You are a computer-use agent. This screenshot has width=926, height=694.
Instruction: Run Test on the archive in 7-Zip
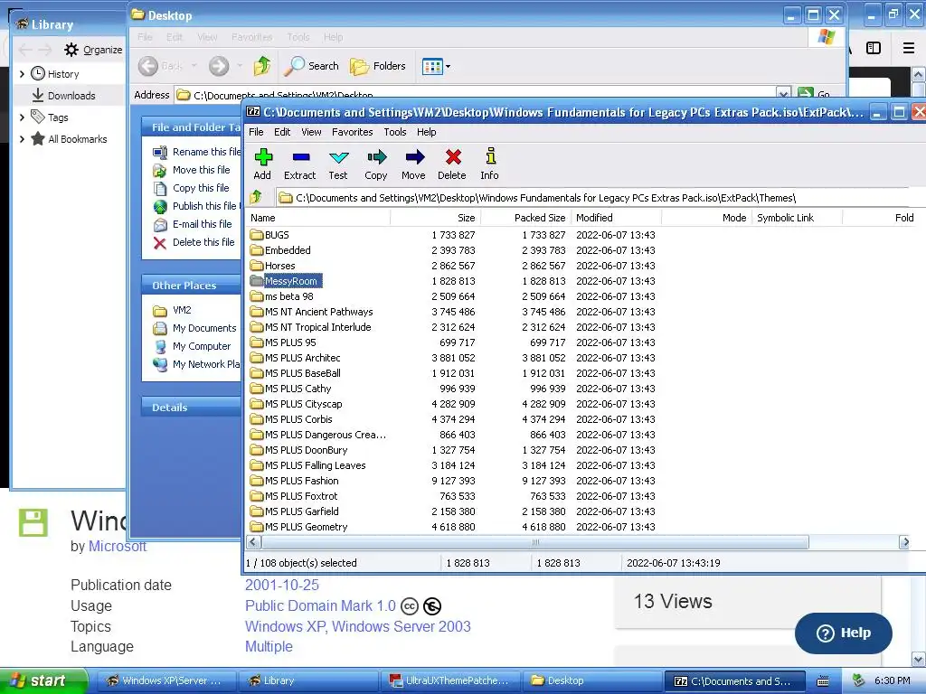(338, 164)
